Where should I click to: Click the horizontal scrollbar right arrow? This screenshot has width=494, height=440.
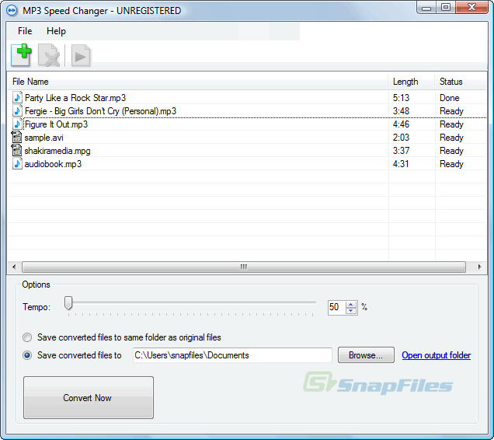(479, 267)
